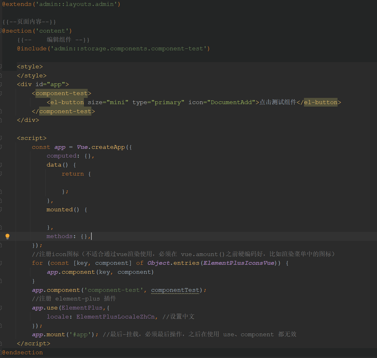The width and height of the screenshot is (377, 358).
Task: Click the 'return' keyword
Action: (x=73, y=174)
